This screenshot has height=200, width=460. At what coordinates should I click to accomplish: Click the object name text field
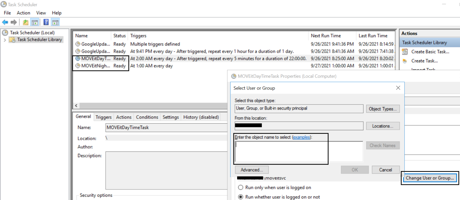pyautogui.click(x=299, y=151)
